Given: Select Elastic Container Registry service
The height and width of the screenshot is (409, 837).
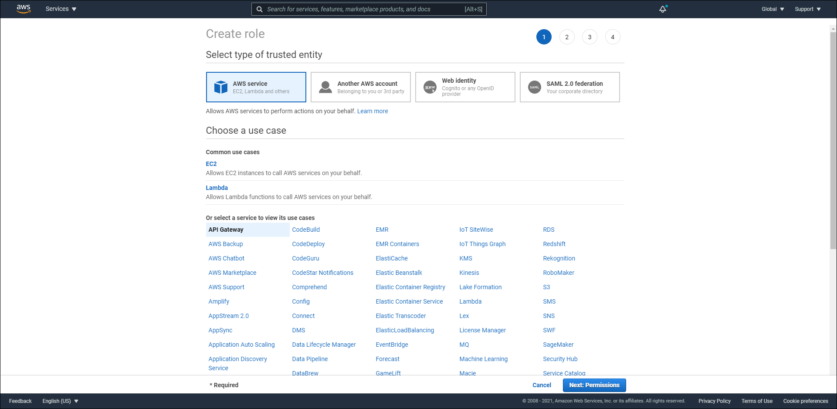Looking at the screenshot, I should click(x=410, y=287).
